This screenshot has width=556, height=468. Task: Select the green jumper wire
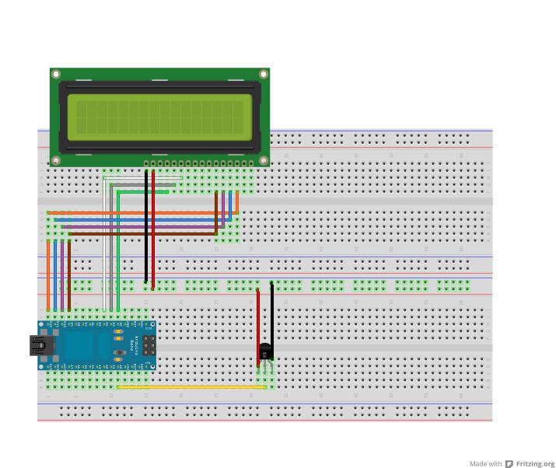[x=118, y=249]
